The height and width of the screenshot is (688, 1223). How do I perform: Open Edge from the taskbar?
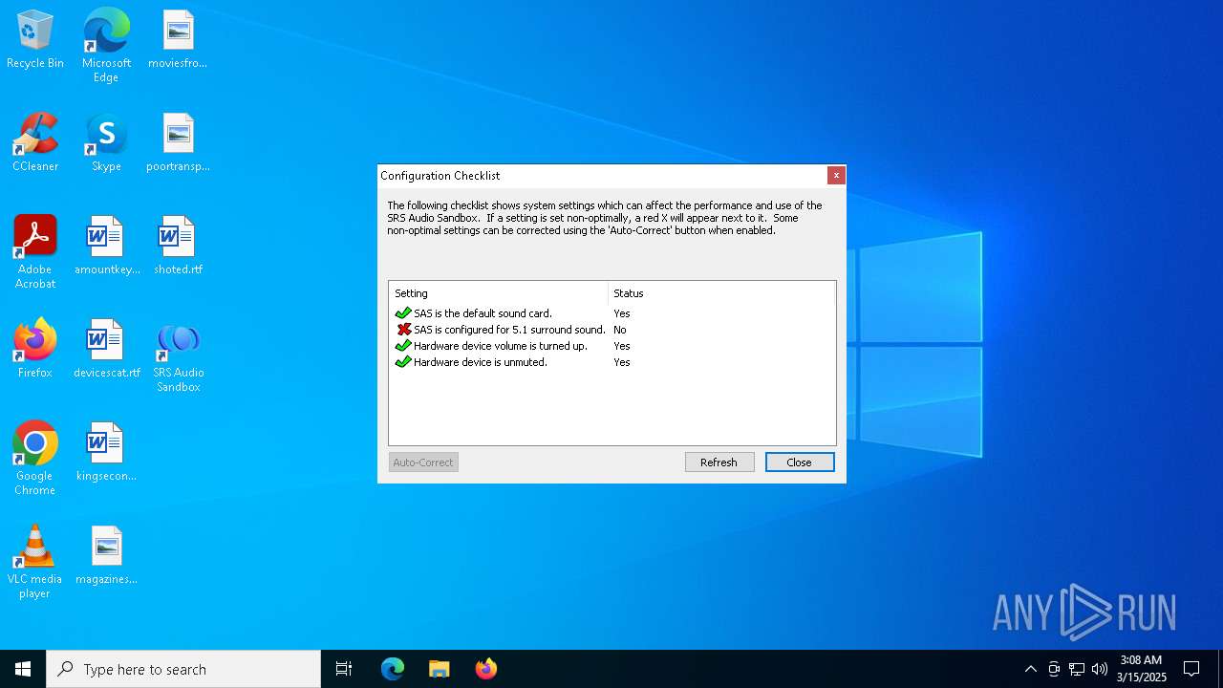393,669
